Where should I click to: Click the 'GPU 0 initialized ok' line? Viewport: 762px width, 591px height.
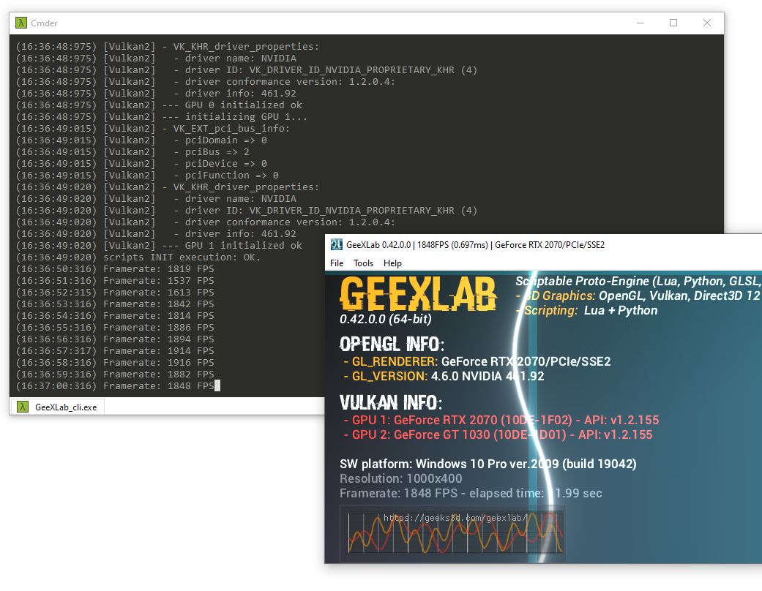[159, 105]
